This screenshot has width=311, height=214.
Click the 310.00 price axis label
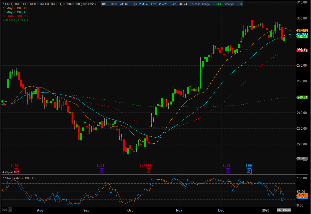pos(302,2)
